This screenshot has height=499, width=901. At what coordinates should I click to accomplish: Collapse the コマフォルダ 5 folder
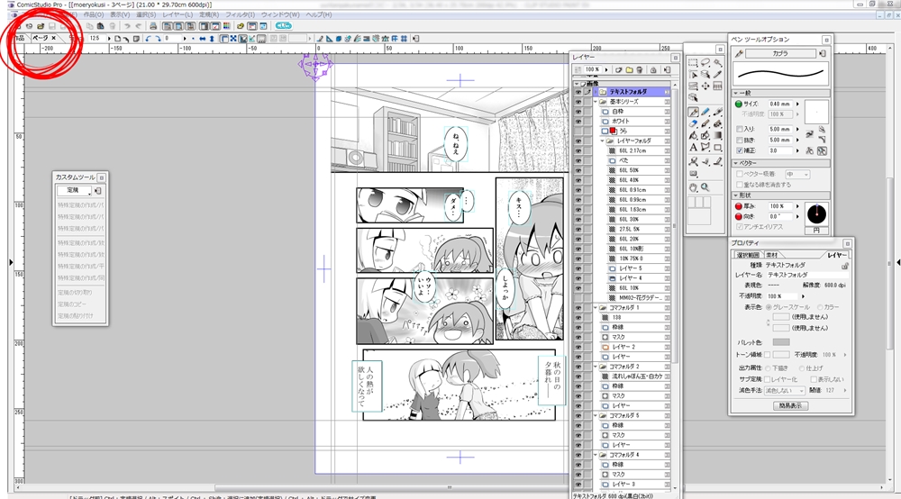(x=596, y=415)
